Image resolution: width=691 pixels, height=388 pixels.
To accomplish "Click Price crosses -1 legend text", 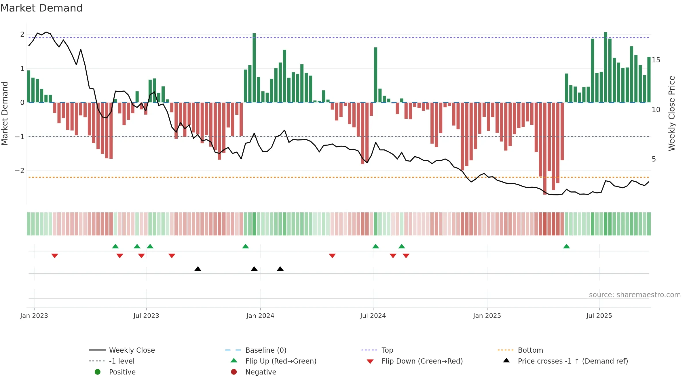I will pos(573,361).
